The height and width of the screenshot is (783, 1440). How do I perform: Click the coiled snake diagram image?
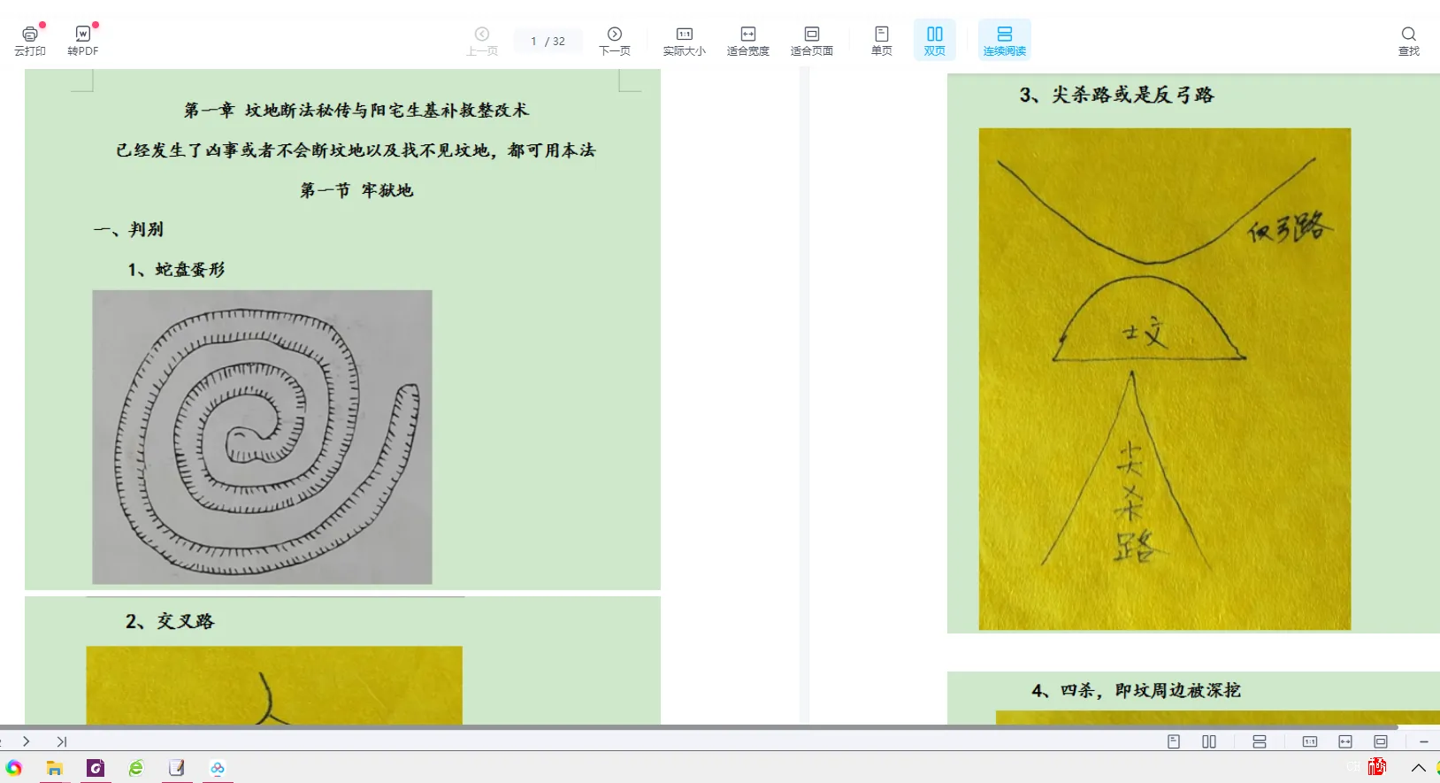click(x=263, y=437)
